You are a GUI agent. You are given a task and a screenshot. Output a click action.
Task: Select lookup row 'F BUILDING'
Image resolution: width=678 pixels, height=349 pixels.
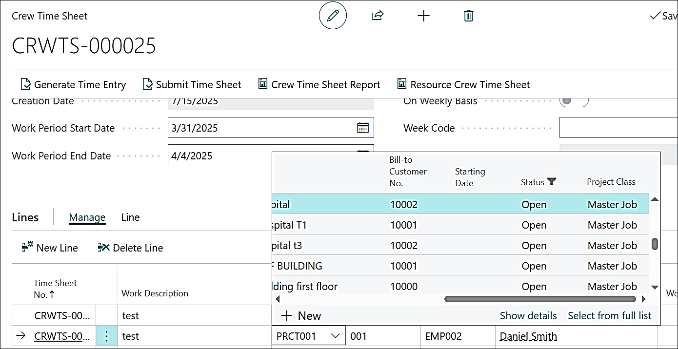coord(460,266)
